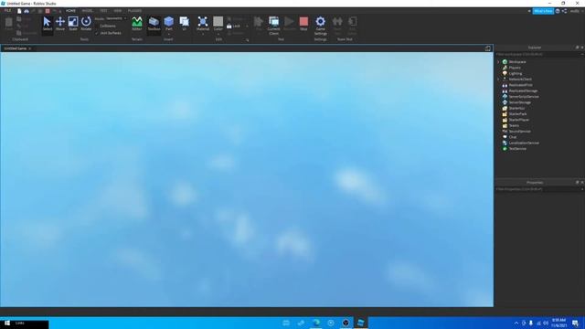Image resolution: width=585 pixels, height=329 pixels.
Task: Open the UI insert tool
Action: pyautogui.click(x=185, y=24)
